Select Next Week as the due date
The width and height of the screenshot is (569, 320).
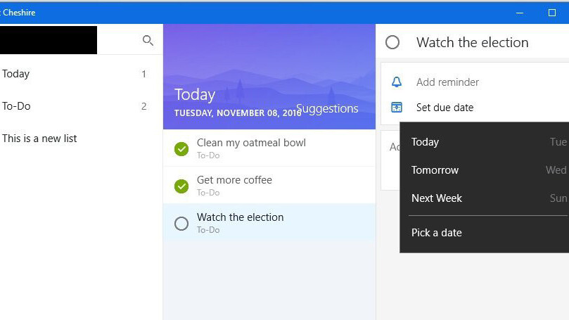(x=437, y=198)
